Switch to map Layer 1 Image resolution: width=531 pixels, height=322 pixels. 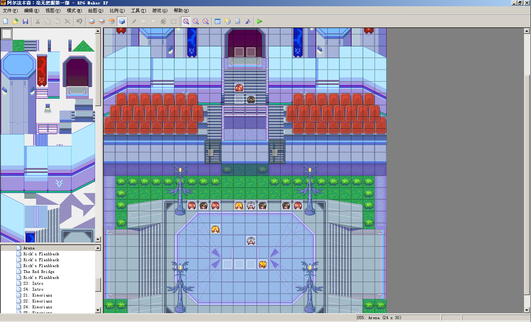pyautogui.click(x=92, y=21)
